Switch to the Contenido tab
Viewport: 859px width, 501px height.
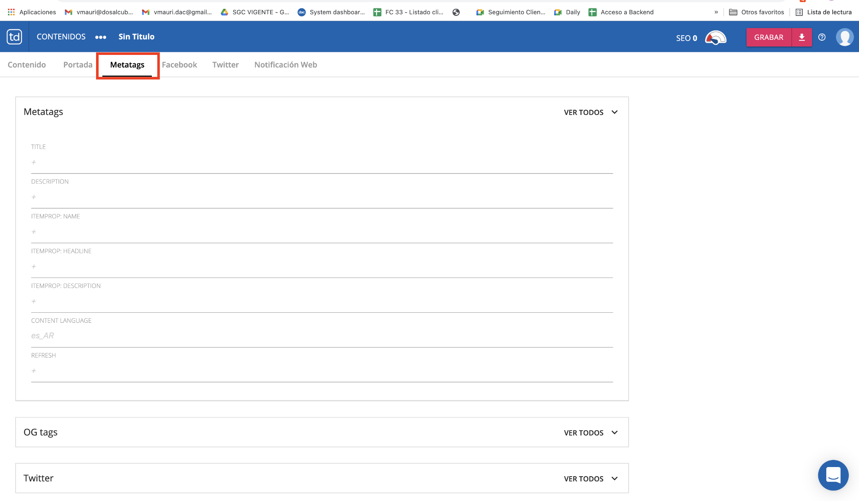pyautogui.click(x=27, y=65)
